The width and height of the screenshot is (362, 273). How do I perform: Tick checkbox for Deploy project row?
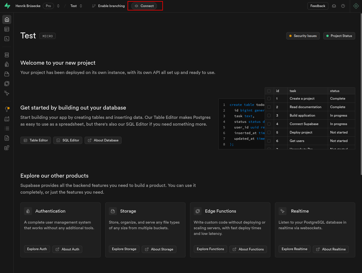pyautogui.click(x=269, y=132)
